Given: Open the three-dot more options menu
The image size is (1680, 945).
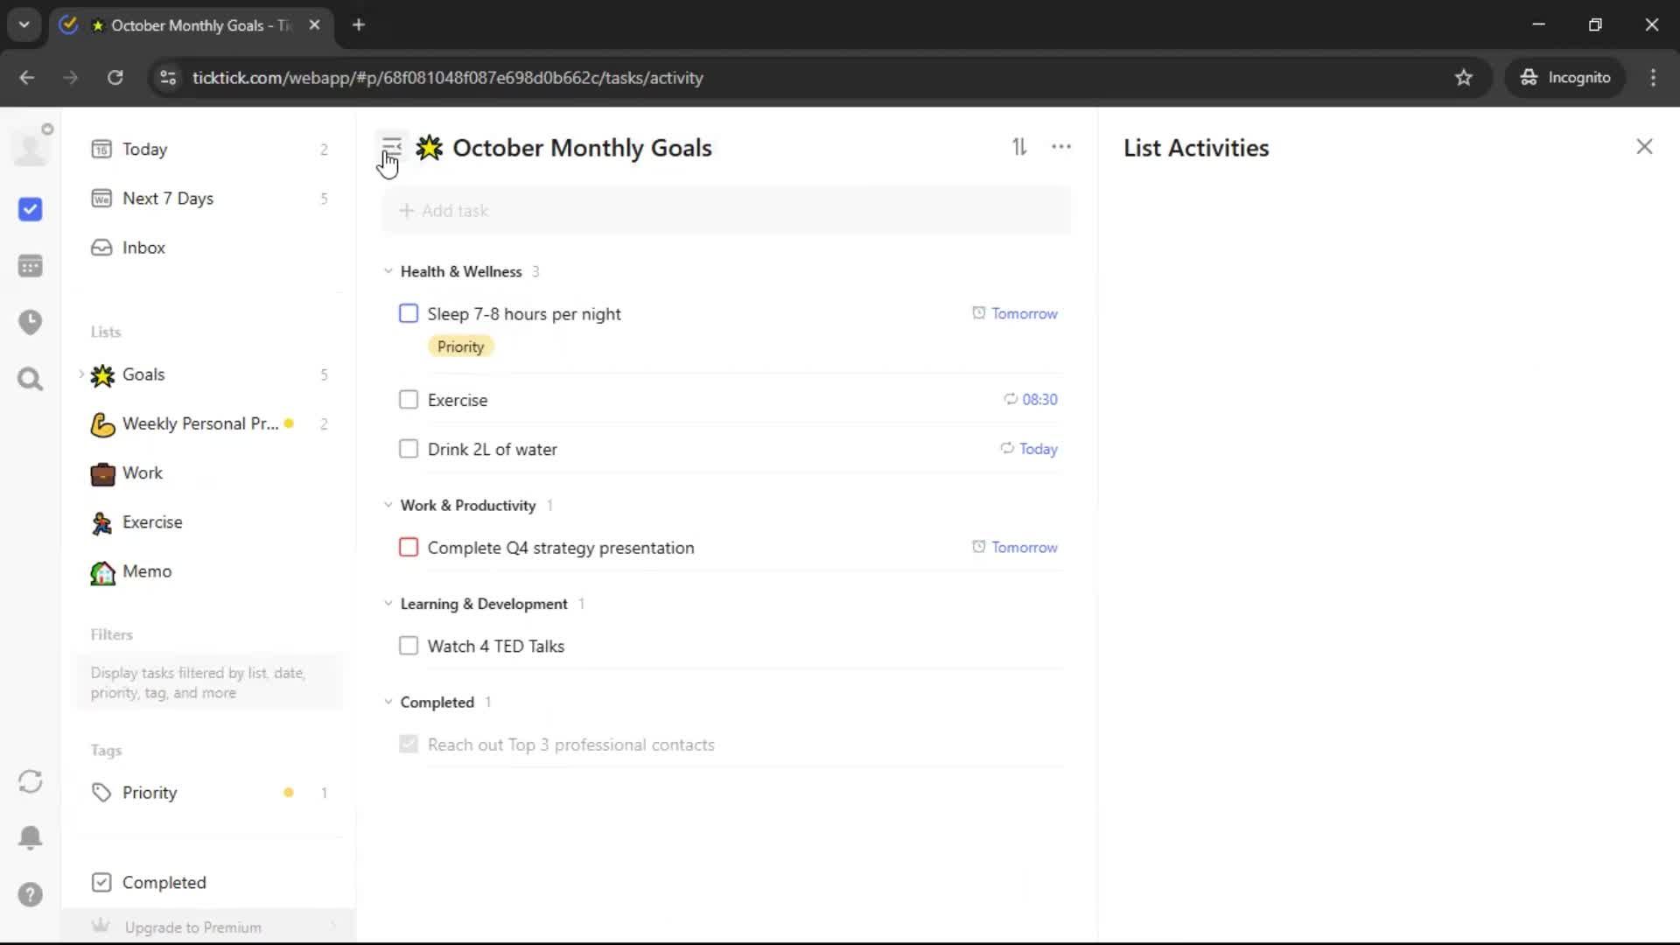Looking at the screenshot, I should (x=1060, y=147).
